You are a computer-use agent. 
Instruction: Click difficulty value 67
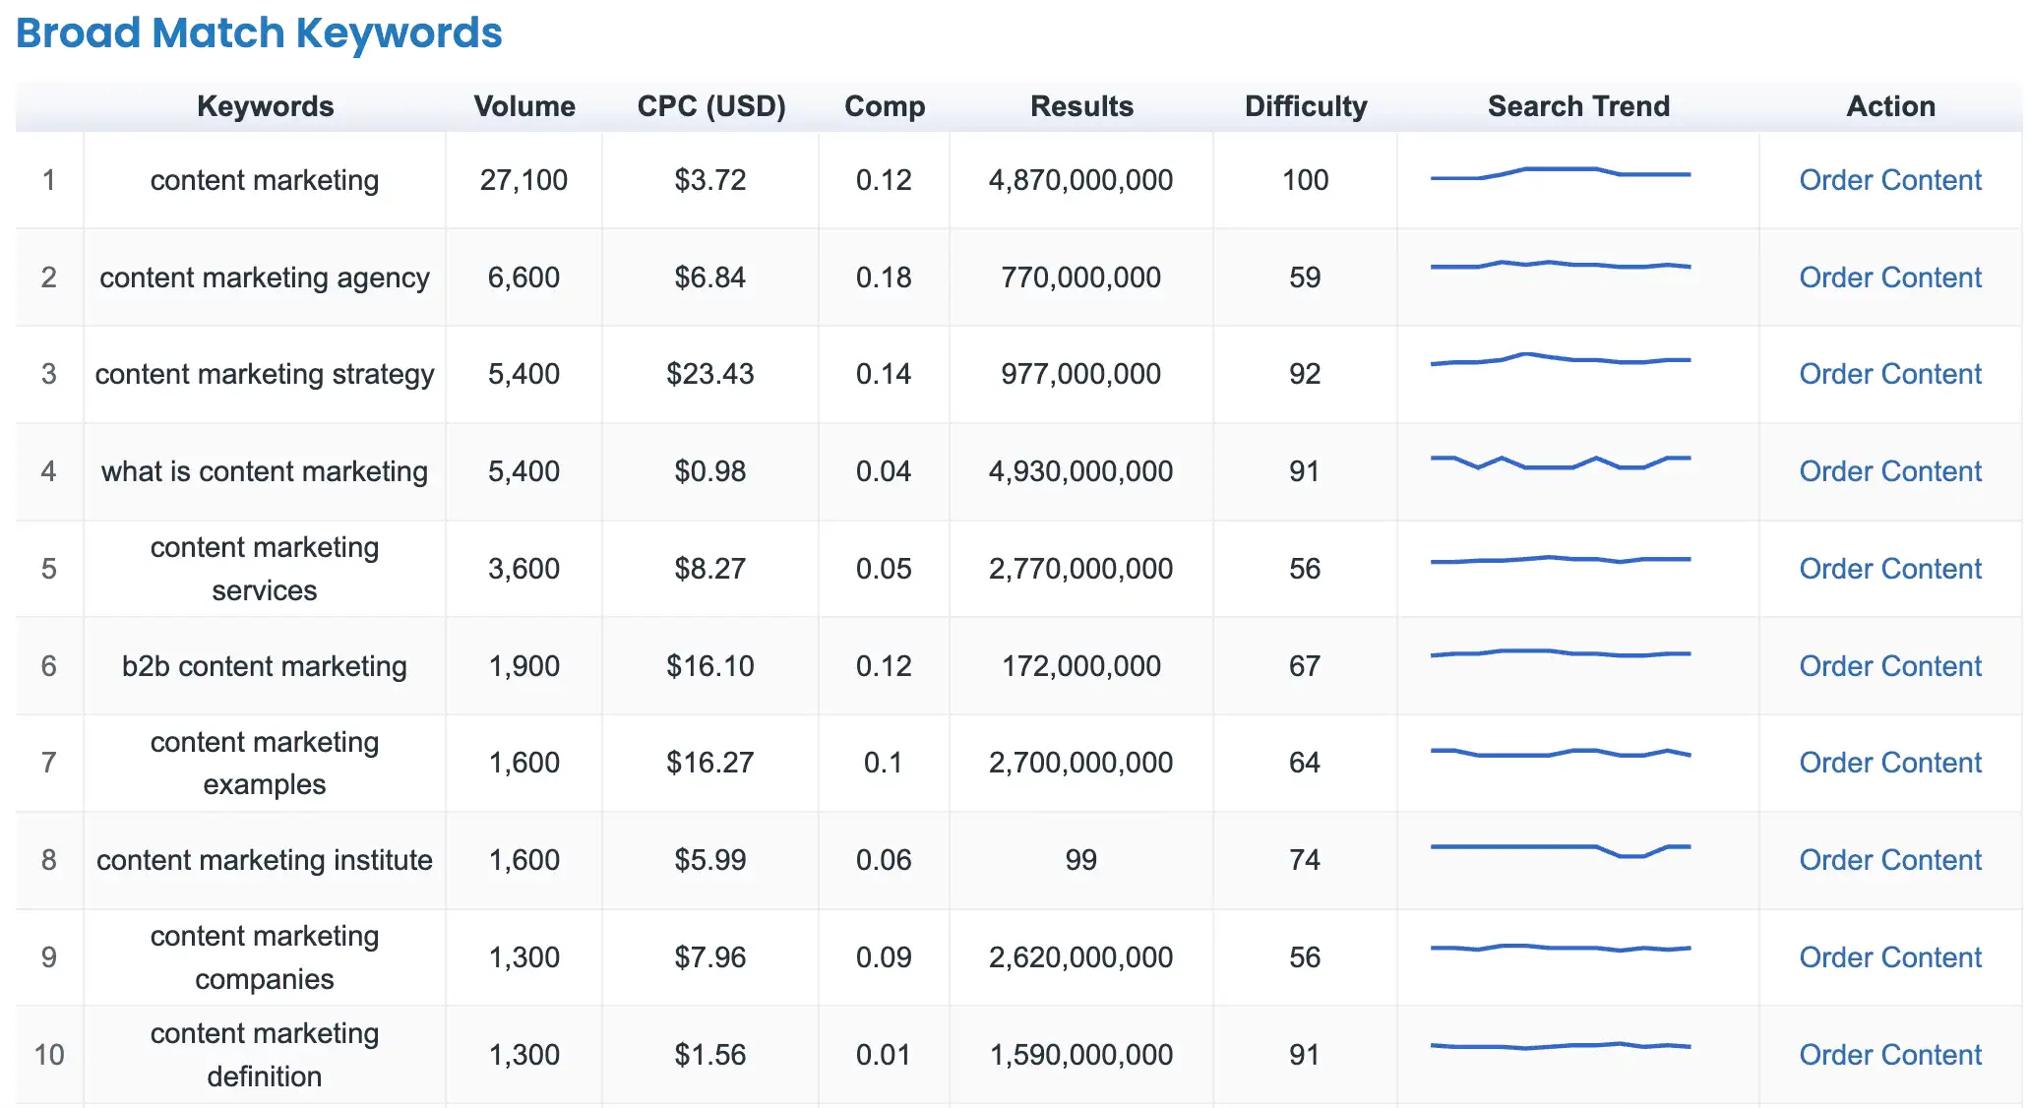pyautogui.click(x=1305, y=666)
